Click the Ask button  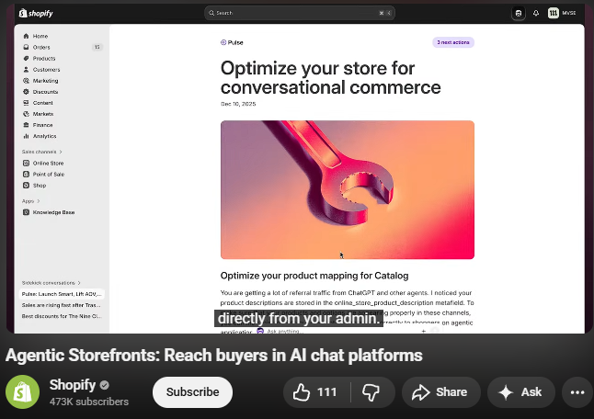point(521,392)
